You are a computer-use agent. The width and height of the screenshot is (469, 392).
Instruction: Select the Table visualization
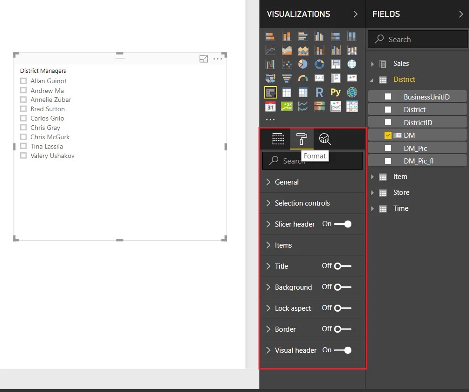(286, 92)
